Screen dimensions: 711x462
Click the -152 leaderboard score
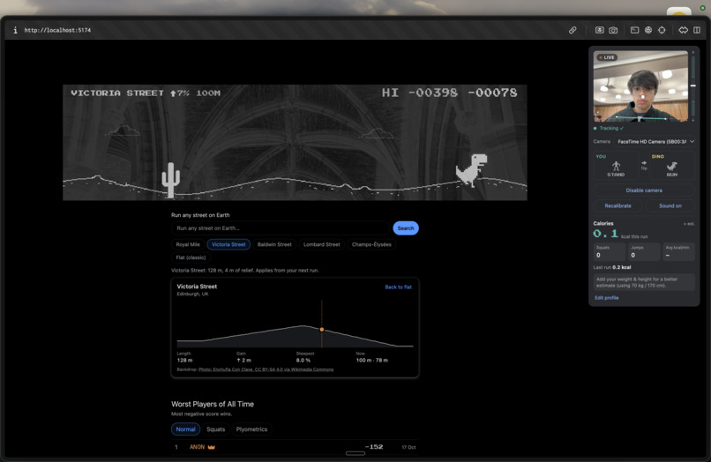[374, 447]
